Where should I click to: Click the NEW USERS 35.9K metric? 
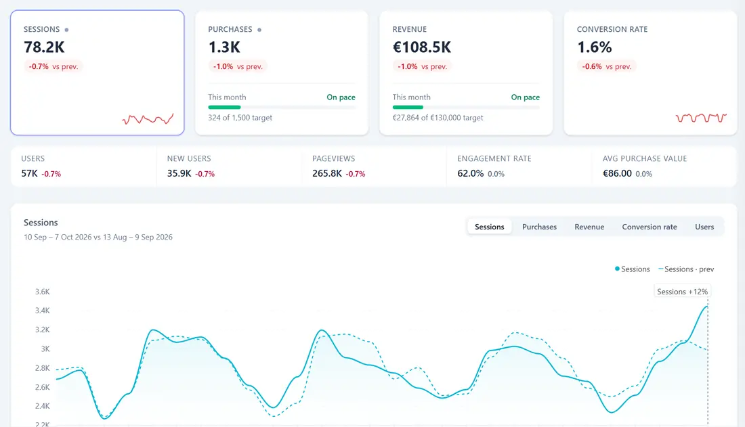coord(229,166)
